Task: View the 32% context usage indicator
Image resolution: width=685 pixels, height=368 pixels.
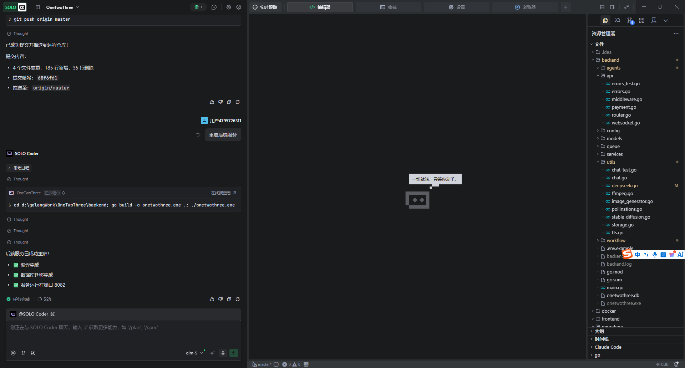Action: click(x=45, y=299)
